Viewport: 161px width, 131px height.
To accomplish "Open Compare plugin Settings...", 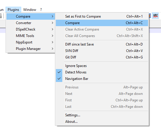I will tap(102, 115).
